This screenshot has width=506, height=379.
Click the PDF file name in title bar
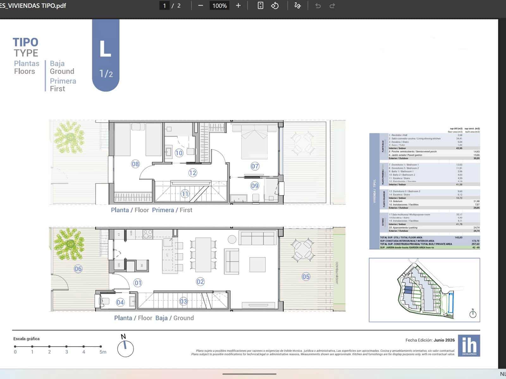tap(33, 6)
